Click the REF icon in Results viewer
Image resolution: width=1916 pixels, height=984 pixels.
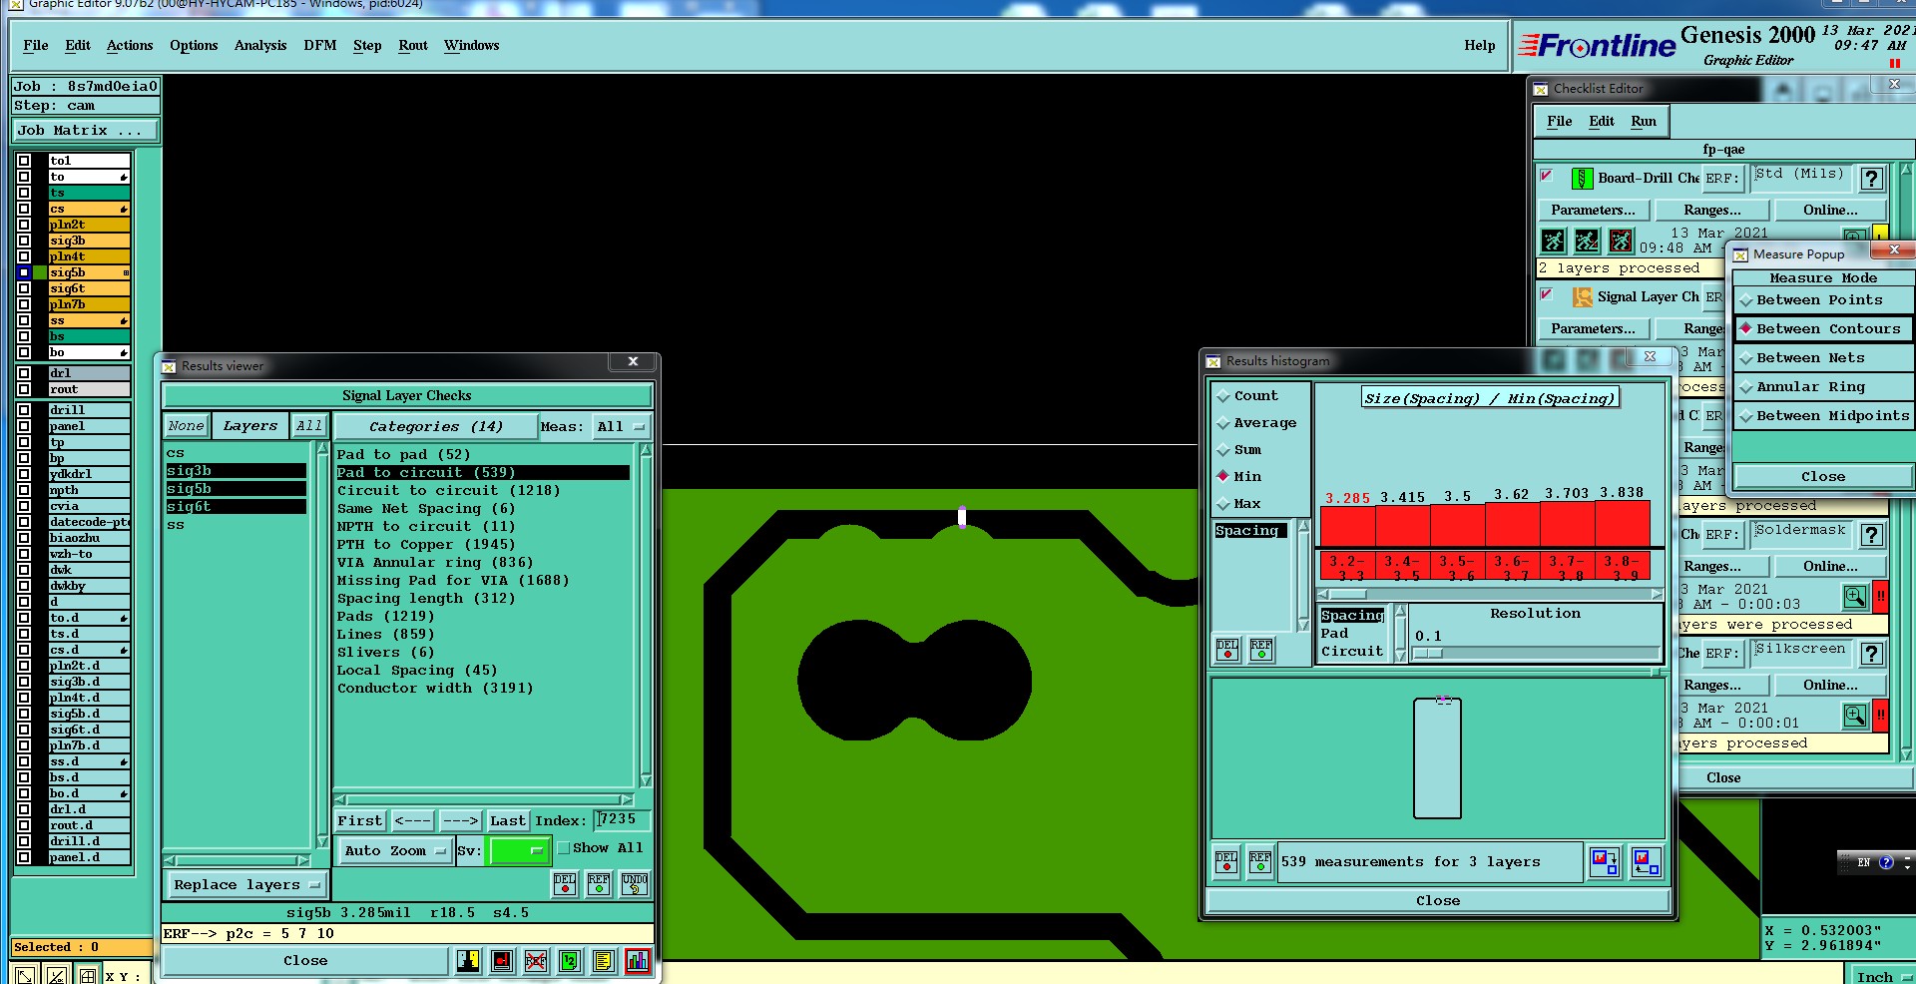[599, 883]
